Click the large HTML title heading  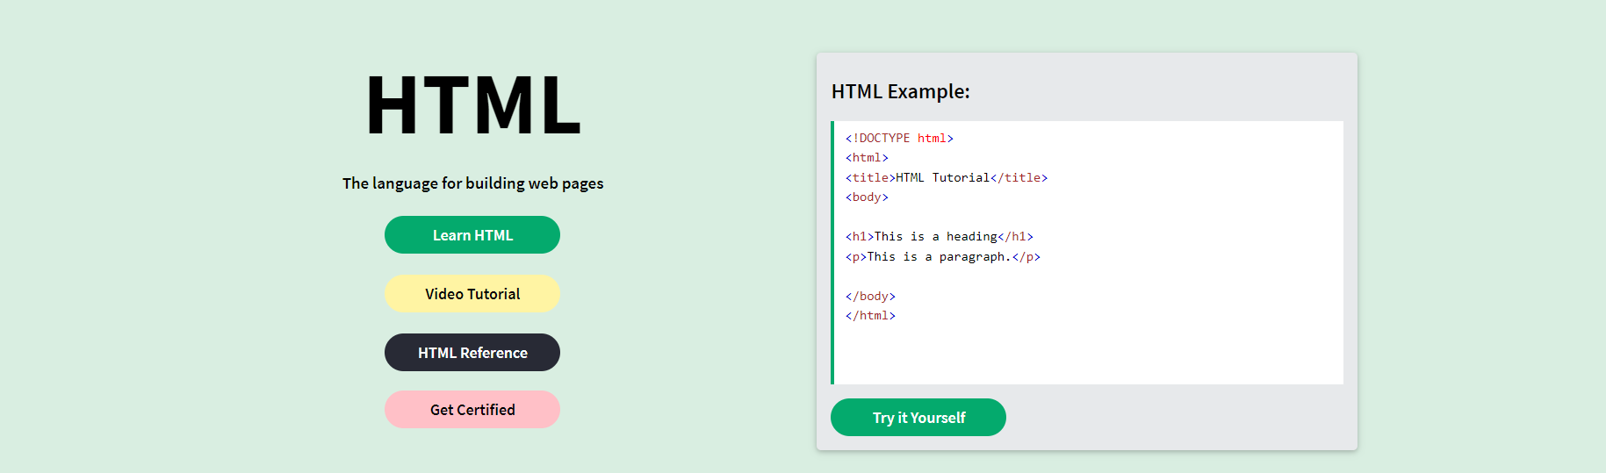point(473,106)
